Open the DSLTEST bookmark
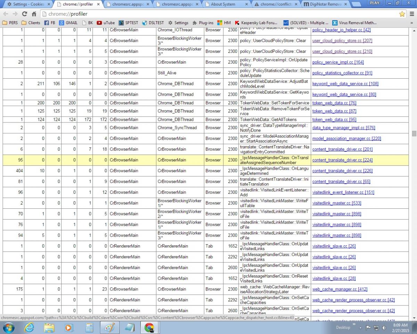417x334 pixels. click(153, 23)
